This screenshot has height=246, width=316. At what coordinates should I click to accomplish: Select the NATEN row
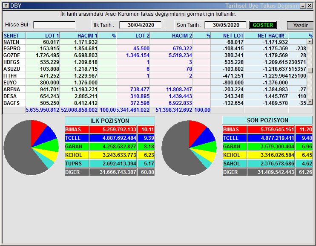coord(155,42)
